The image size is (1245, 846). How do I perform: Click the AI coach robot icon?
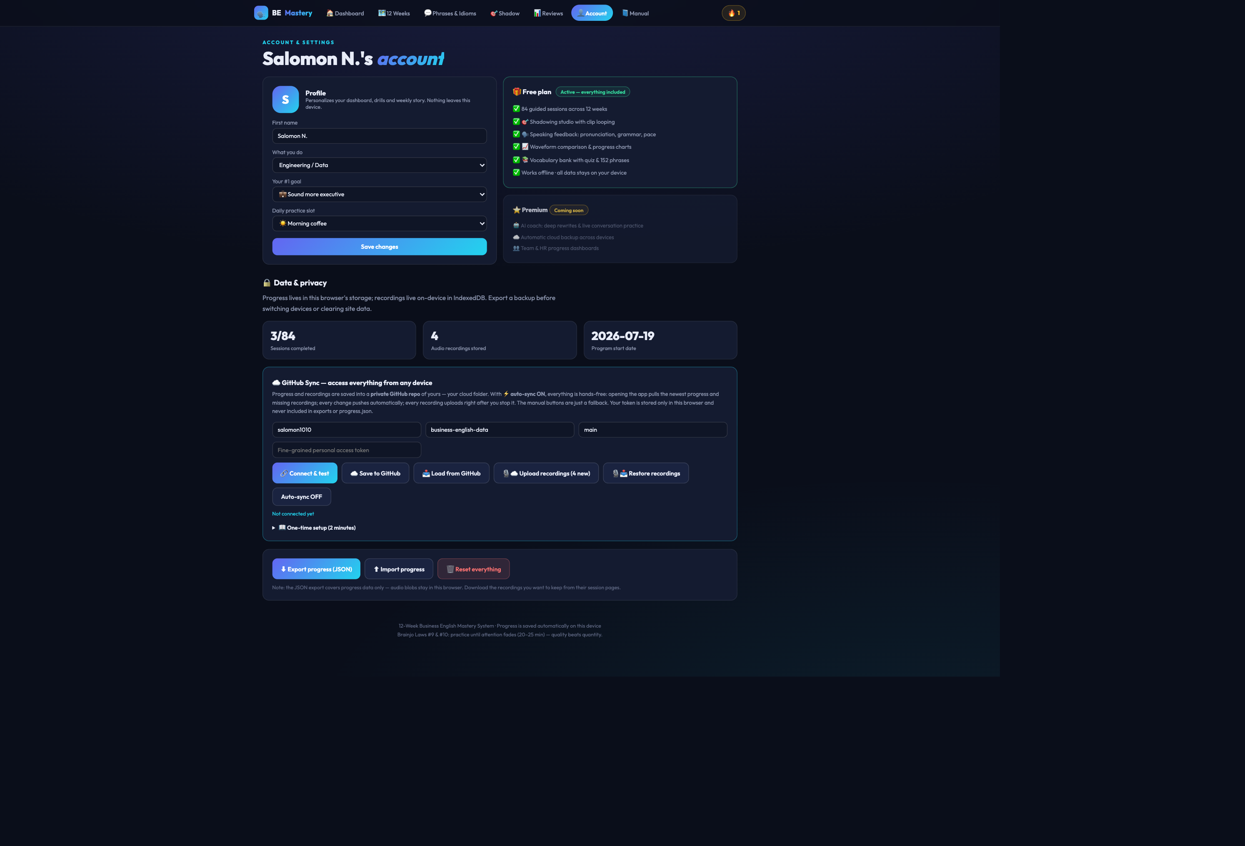point(516,225)
